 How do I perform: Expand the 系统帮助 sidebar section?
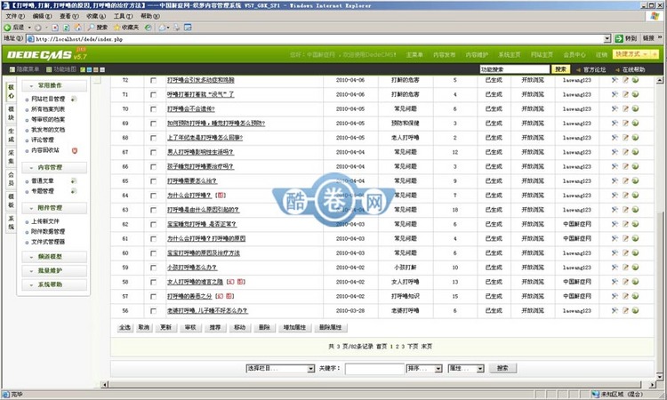pos(54,284)
